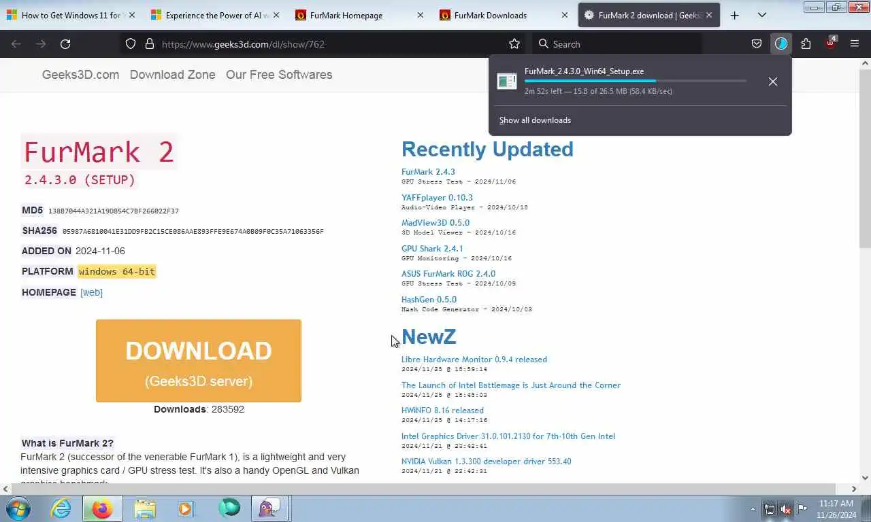Click the FurMark_2.4.3.0_Win64_Setup.exe file icon
The width and height of the screenshot is (871, 522).
(507, 81)
